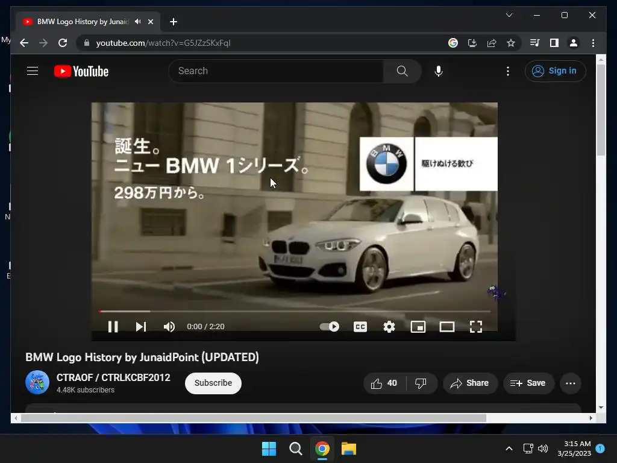Toggle the autoplay switch

[x=330, y=327]
